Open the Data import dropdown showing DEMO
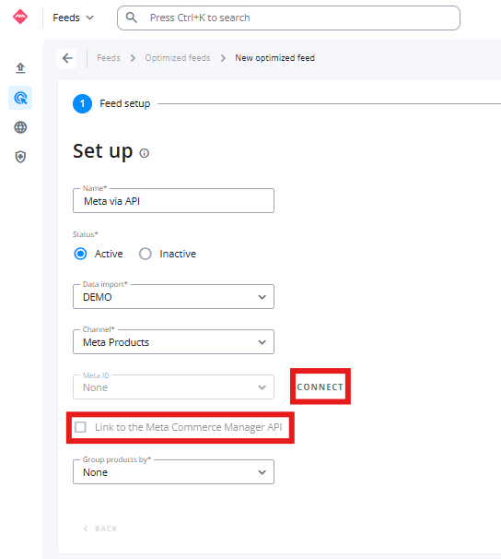 [x=173, y=297]
